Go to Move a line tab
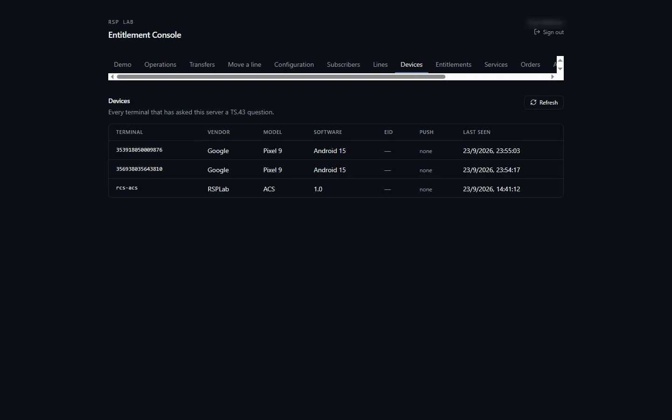 coord(245,64)
